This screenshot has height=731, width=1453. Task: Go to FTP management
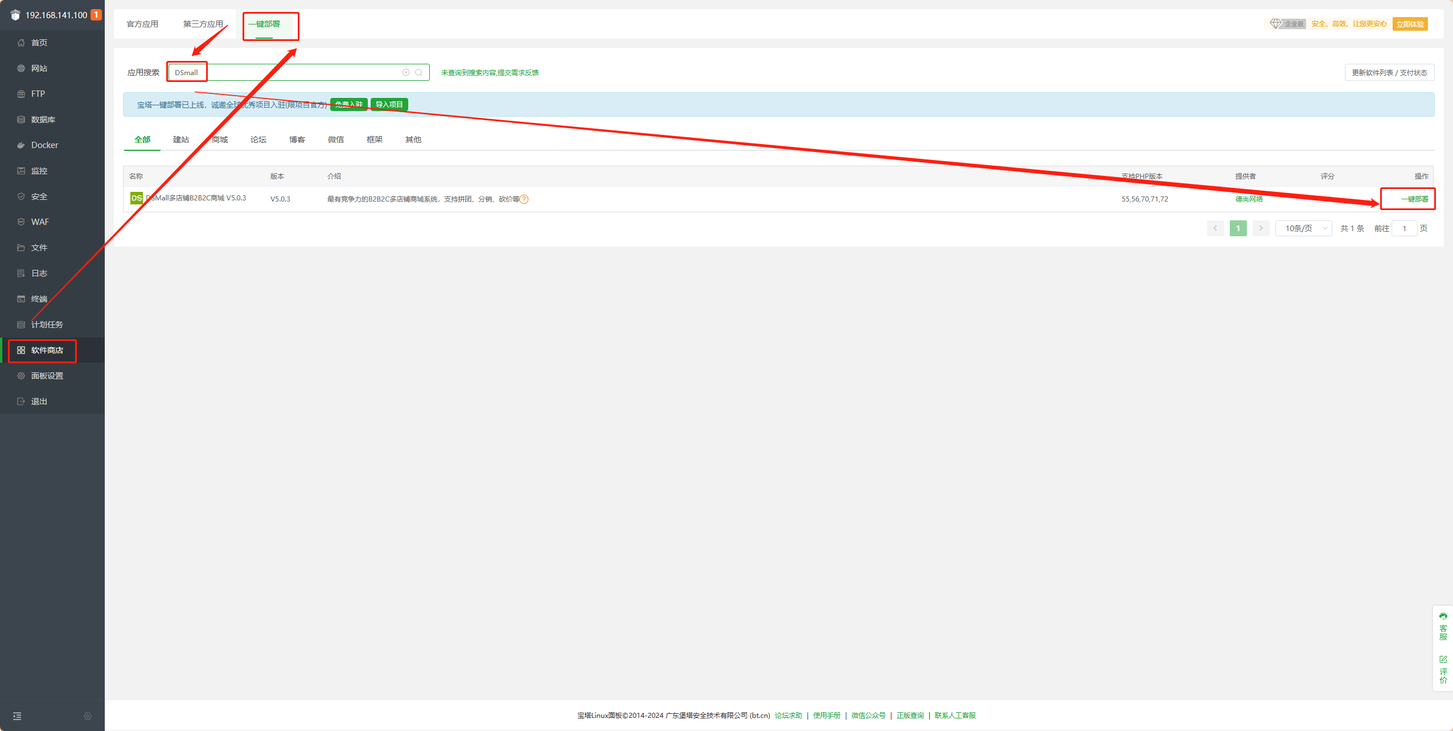pos(52,94)
